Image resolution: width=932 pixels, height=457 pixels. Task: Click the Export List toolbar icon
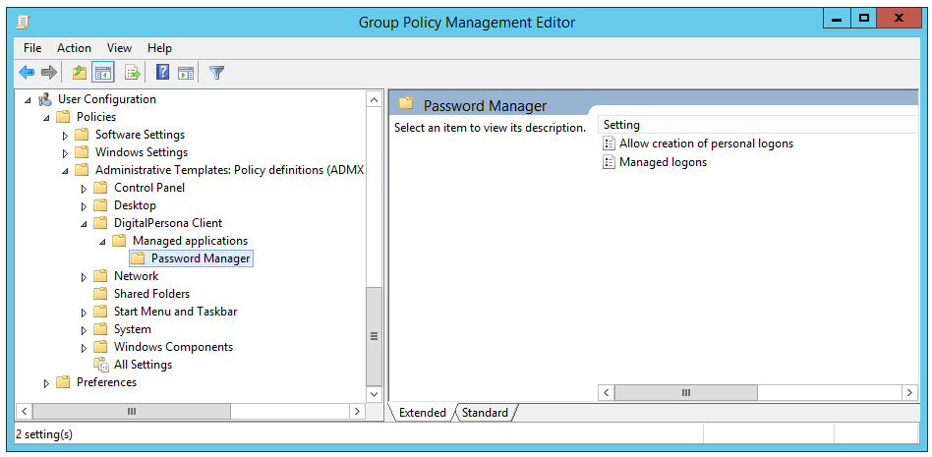132,73
